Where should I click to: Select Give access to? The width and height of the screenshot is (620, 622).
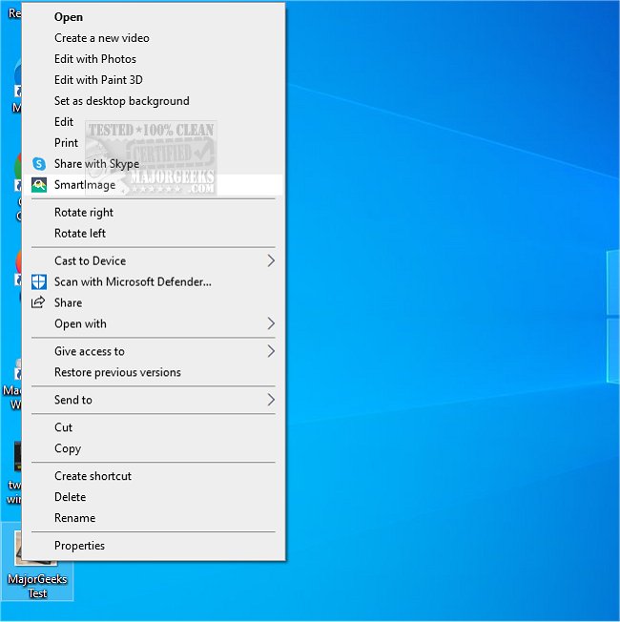pyautogui.click(x=154, y=351)
